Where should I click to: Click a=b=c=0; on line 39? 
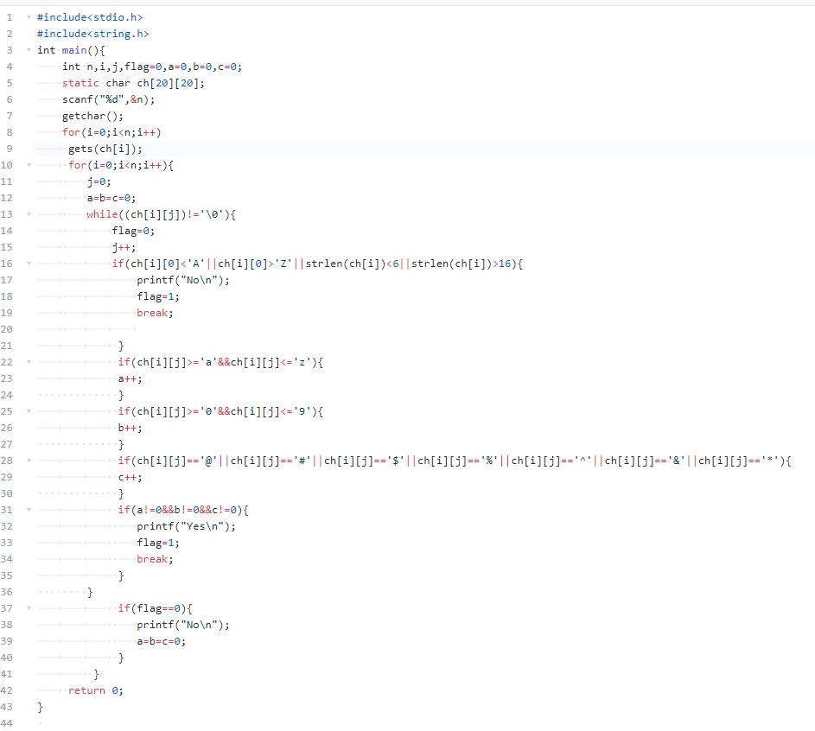point(161,641)
